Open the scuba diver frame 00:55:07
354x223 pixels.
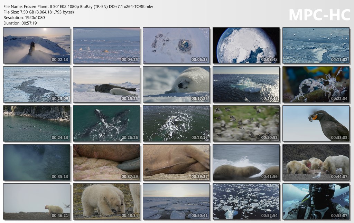(x=316, y=201)
